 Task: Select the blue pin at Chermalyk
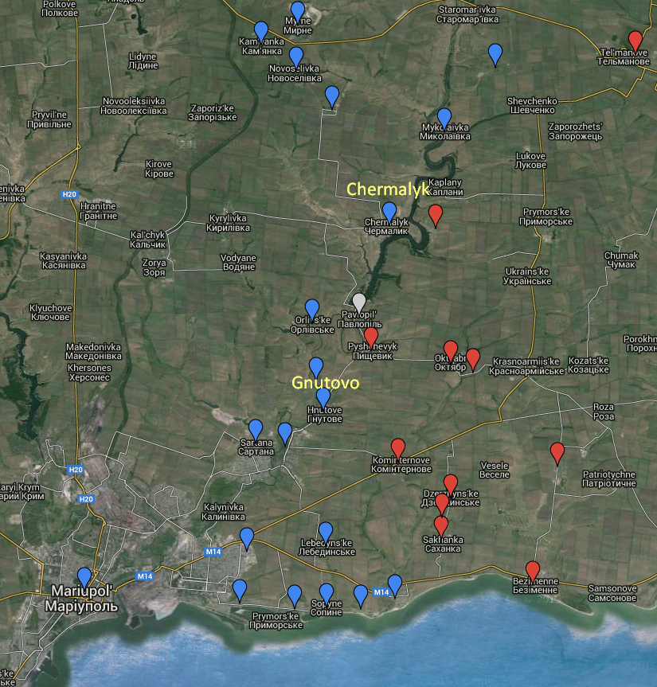(389, 210)
